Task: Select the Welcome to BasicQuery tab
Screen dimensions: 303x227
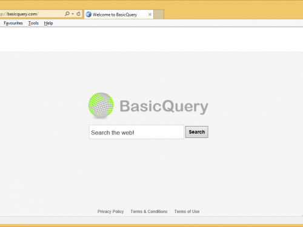Action: tap(119, 15)
